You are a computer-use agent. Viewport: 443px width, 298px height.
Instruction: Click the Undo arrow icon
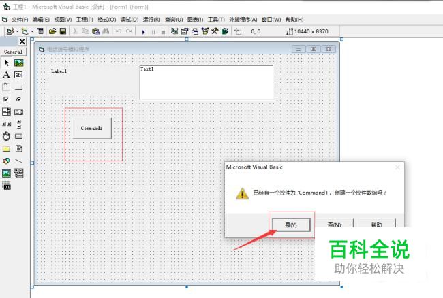[119, 31]
